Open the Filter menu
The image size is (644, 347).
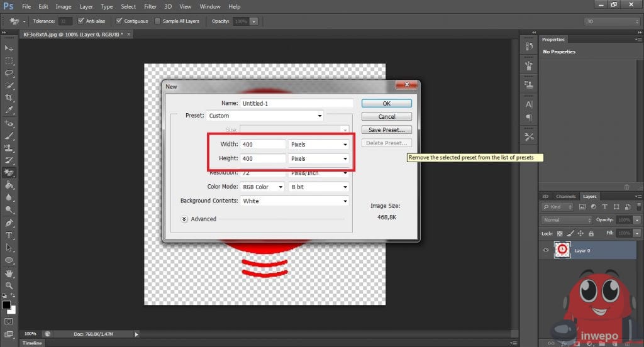coord(150,6)
